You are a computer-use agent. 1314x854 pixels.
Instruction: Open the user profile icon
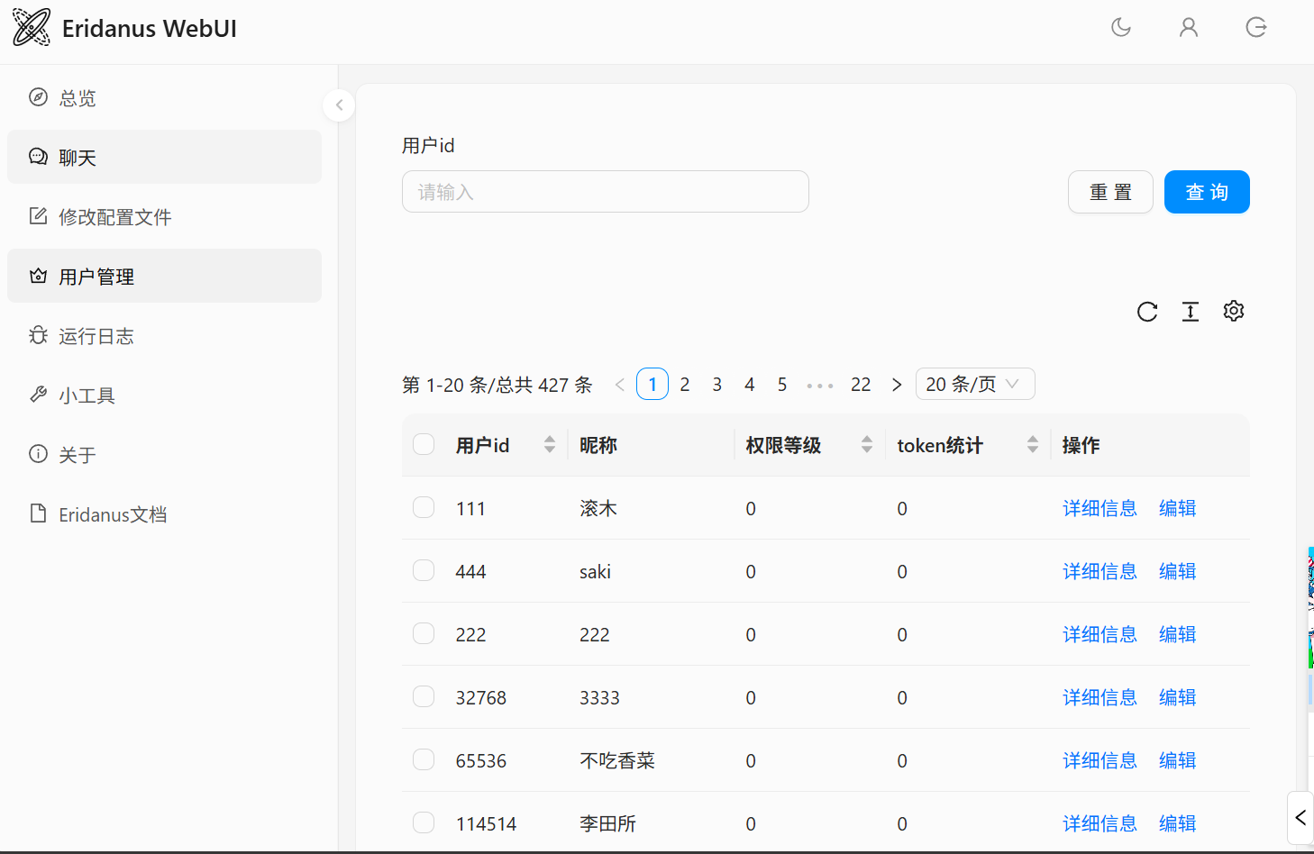(x=1189, y=28)
